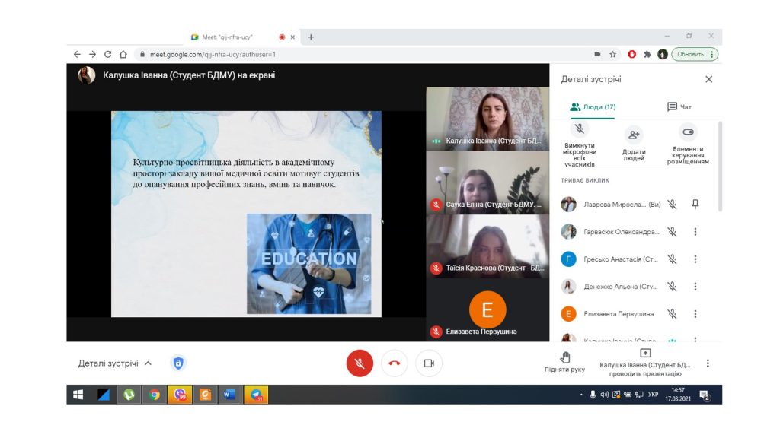Open the Windows Start menu
The width and height of the screenshot is (780, 438).
point(78,395)
